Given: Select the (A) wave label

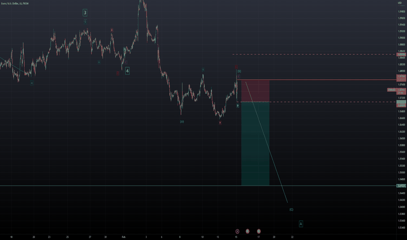Looking at the screenshot, I should (x=182, y=121).
